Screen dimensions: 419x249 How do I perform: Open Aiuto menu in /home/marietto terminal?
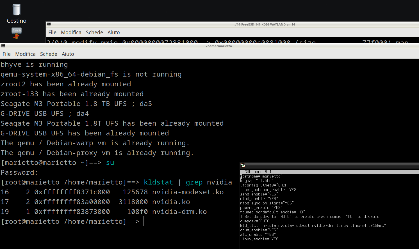click(x=68, y=54)
